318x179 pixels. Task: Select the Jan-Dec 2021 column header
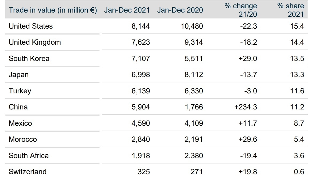(127, 10)
